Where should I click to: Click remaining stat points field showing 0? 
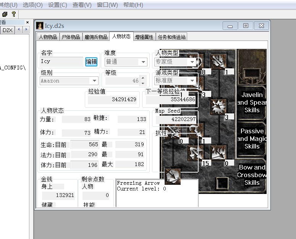click(96, 195)
